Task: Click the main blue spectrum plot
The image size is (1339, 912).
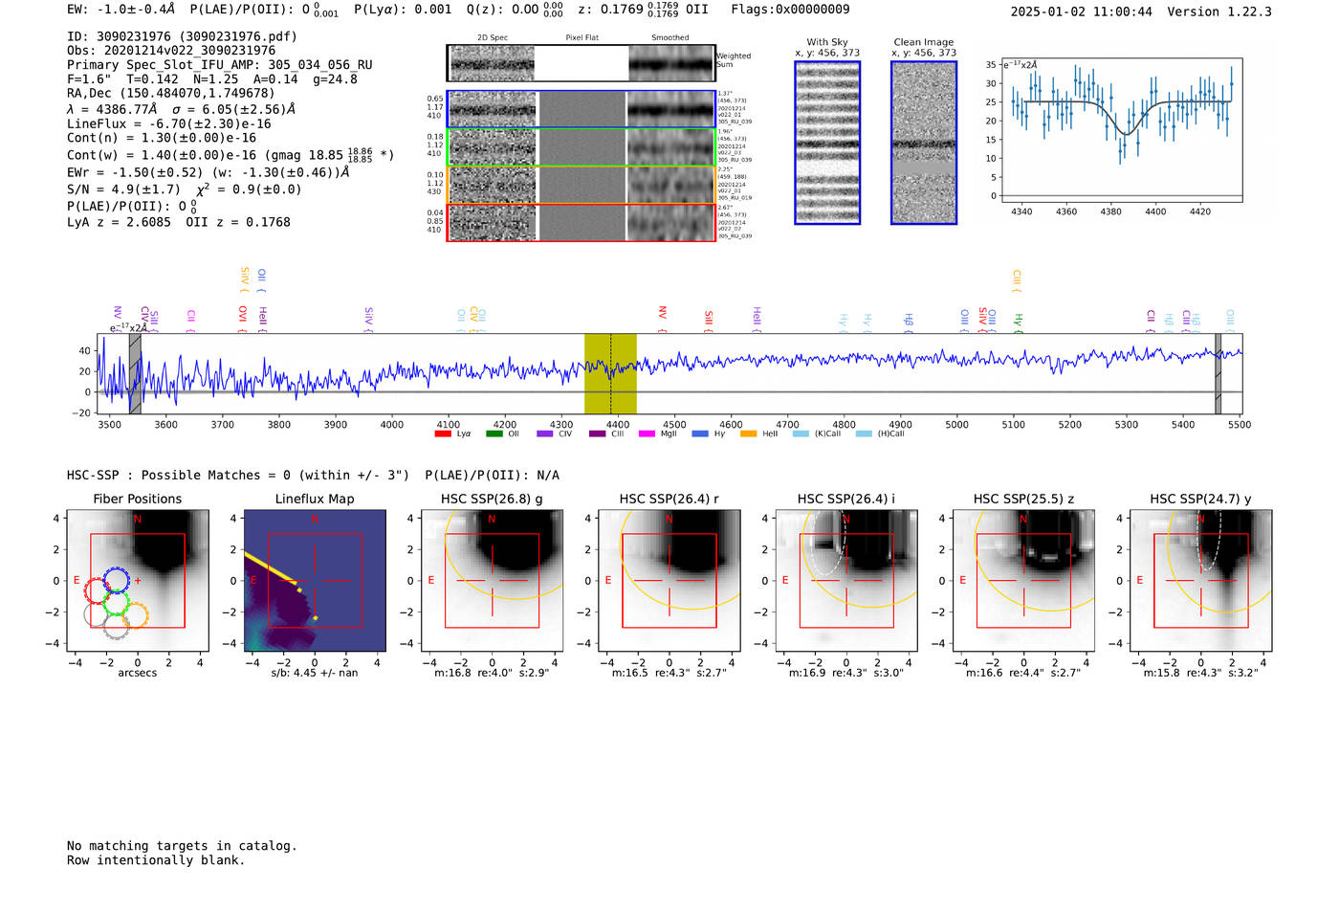Action: click(x=669, y=373)
